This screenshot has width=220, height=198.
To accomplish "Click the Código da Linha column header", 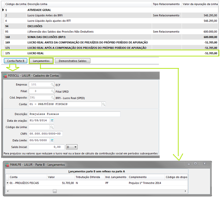I will point(15,4).
